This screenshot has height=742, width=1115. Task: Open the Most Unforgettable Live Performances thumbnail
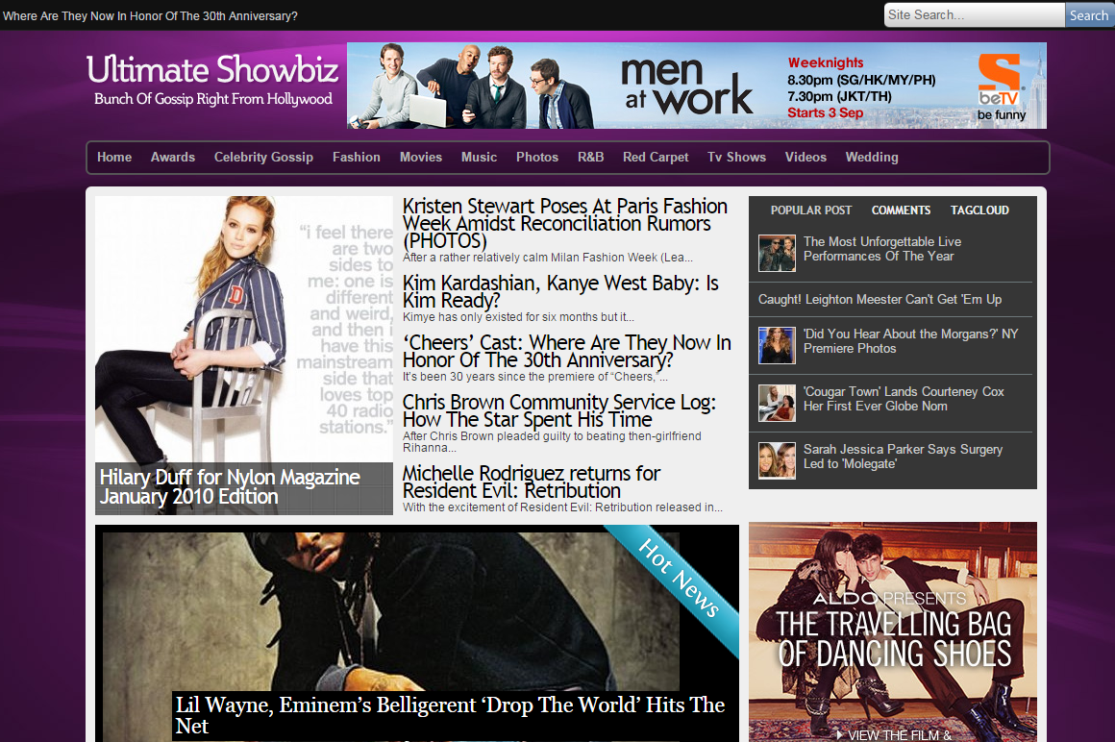tap(777, 253)
